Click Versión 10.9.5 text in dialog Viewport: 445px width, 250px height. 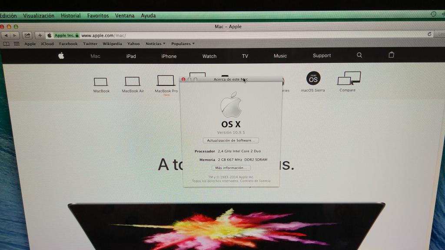click(231, 132)
